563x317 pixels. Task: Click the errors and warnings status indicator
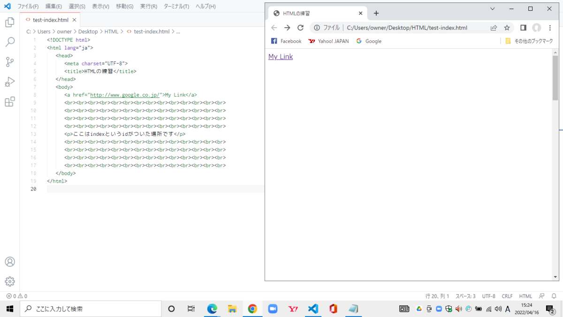click(16, 296)
